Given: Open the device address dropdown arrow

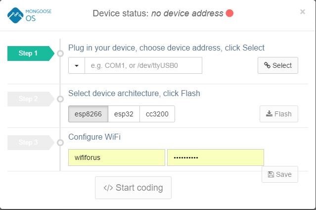Looking at the screenshot, I should click(77, 65).
